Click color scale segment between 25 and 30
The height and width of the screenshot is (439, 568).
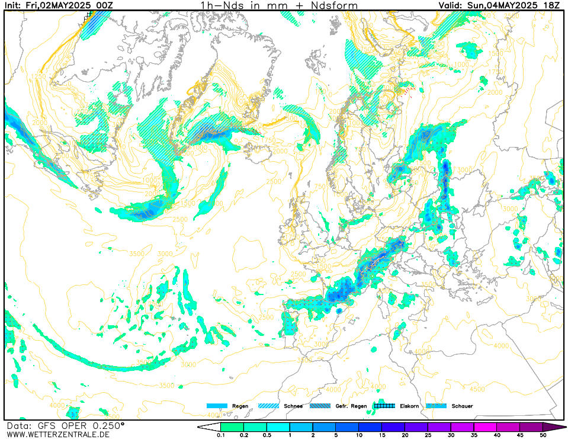click(439, 427)
